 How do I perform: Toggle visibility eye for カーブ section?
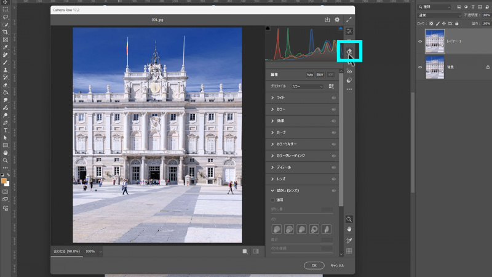coord(333,132)
